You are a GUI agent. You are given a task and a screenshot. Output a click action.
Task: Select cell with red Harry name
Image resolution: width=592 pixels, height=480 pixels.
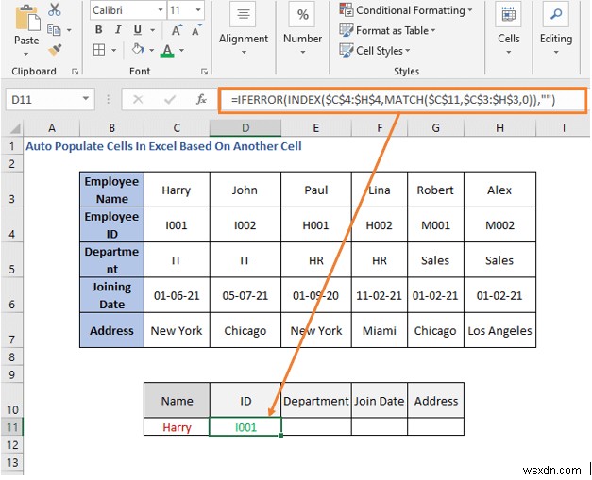tap(177, 427)
